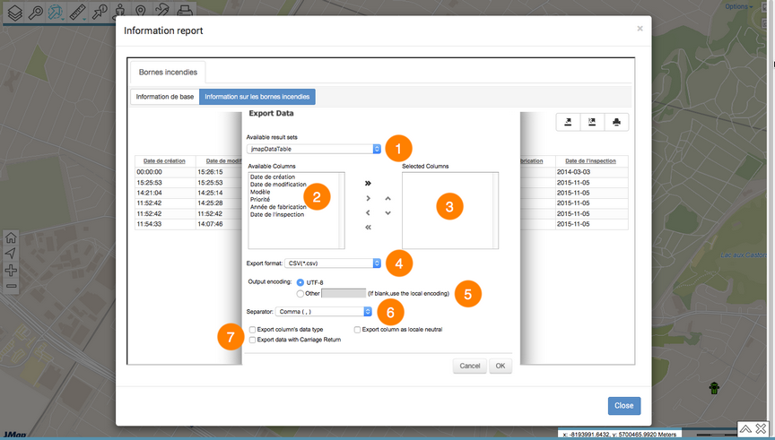Click the map toolbar printer icon

click(x=185, y=13)
